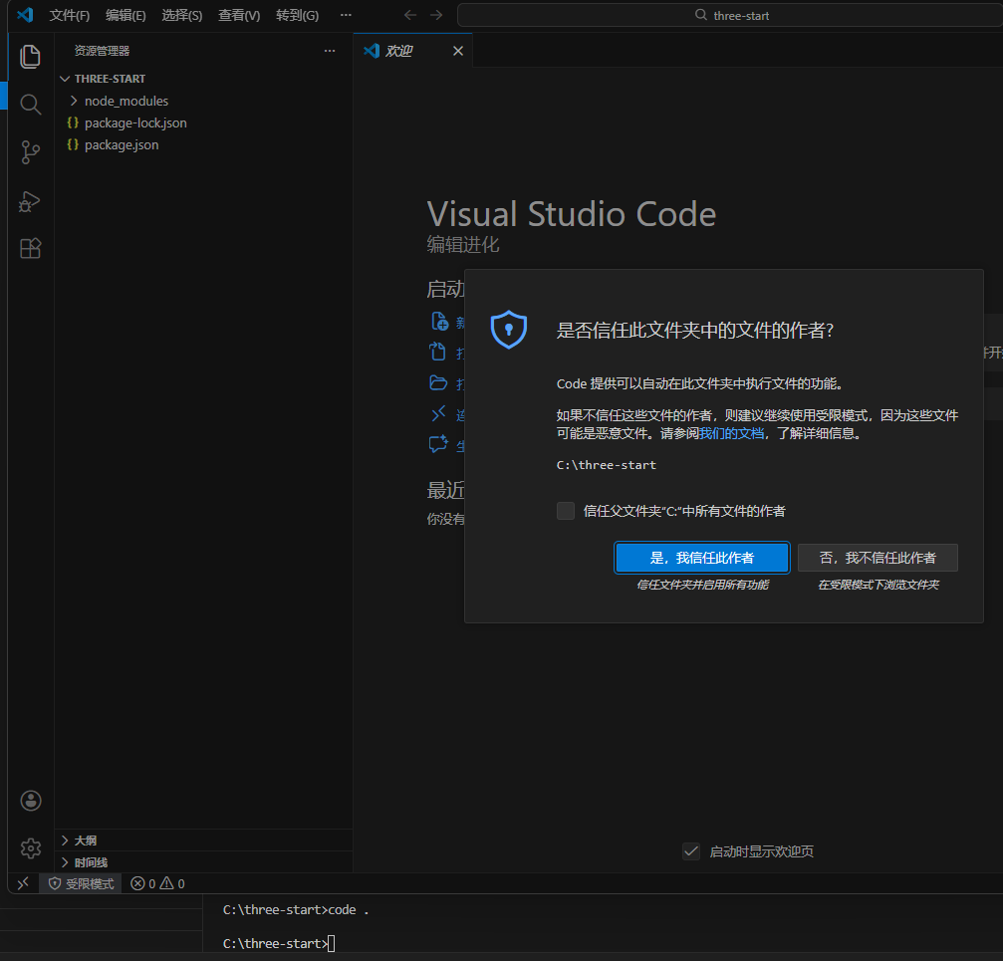
Task: Open the 查看(V) menu
Action: 239,15
